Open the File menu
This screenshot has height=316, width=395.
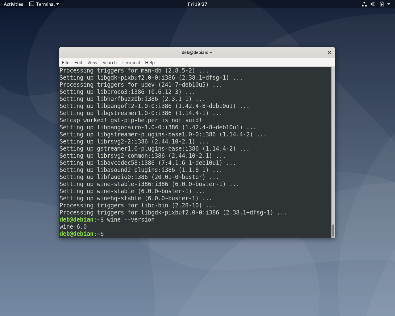pos(65,62)
